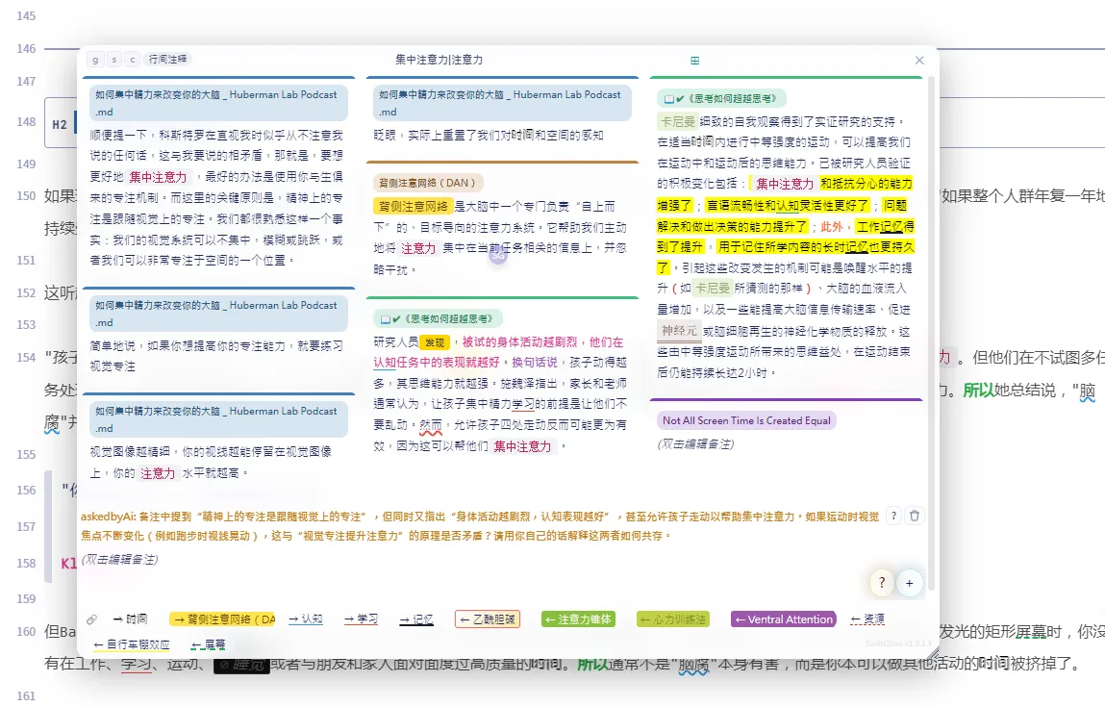Click the 神经元 tag in right card
1105x707 pixels.
679,331
